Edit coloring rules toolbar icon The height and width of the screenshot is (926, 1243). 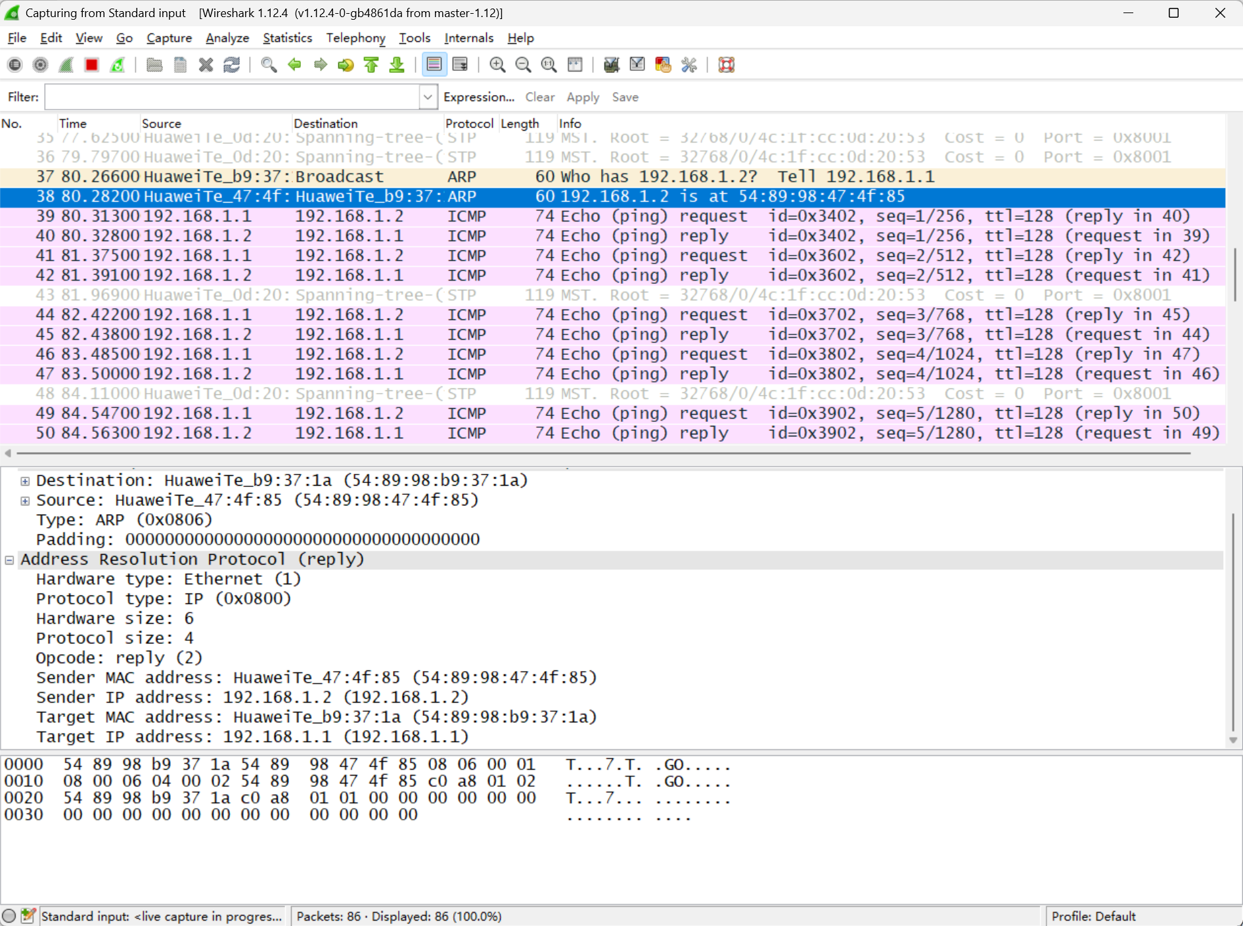663,64
